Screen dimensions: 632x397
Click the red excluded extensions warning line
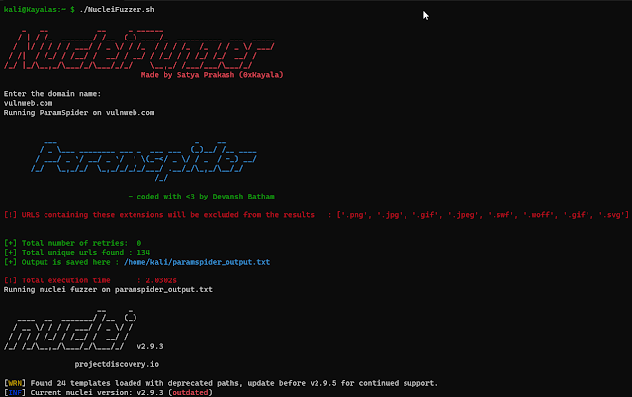(x=316, y=215)
